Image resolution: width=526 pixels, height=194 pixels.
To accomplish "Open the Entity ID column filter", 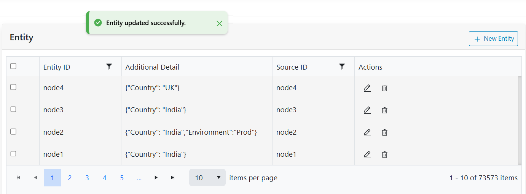I will pos(109,67).
